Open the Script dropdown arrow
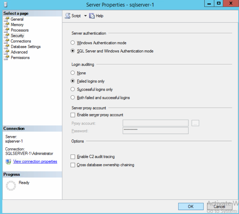239x214 pixels. pos(85,16)
